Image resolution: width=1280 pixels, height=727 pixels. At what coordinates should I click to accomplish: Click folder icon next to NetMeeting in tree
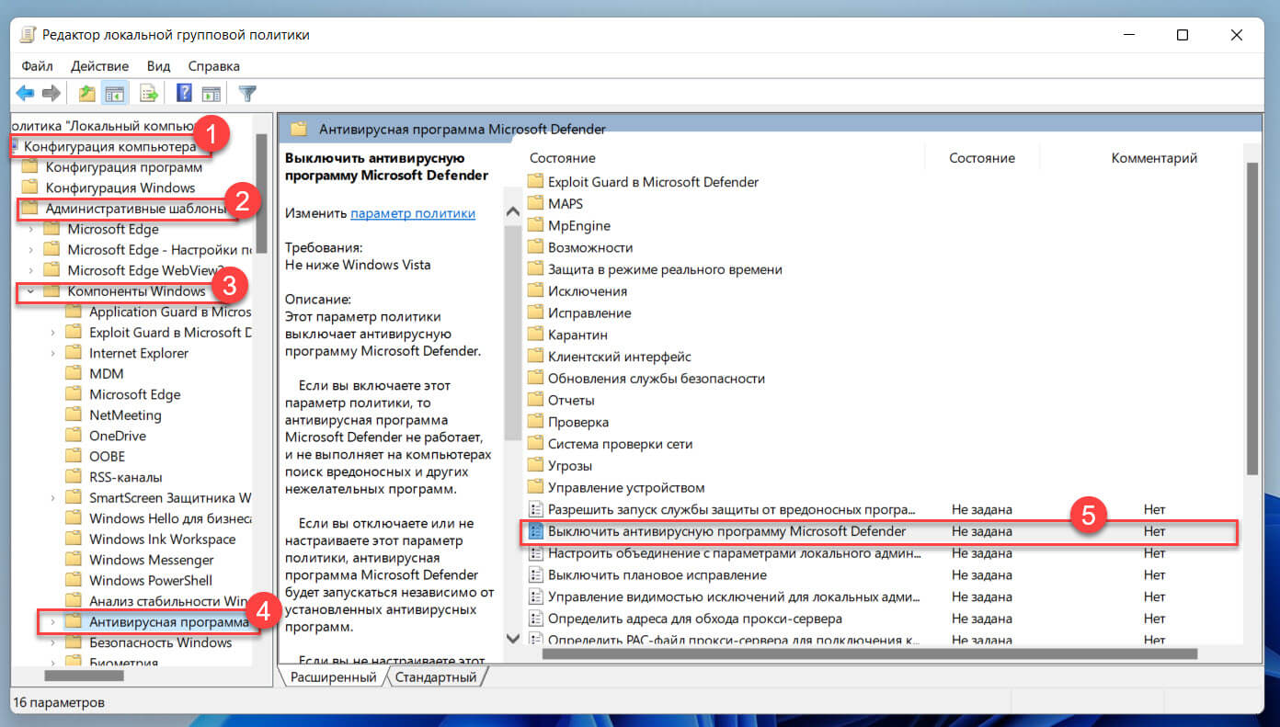tap(74, 415)
